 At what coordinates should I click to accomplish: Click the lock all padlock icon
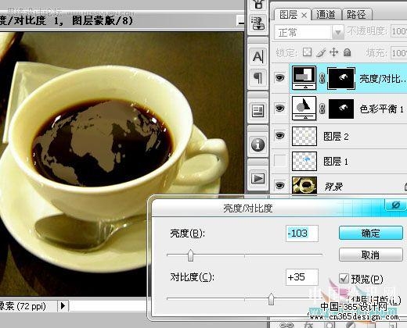(x=347, y=52)
